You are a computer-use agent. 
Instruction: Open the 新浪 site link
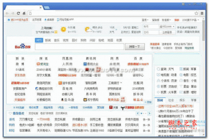coord(20,59)
